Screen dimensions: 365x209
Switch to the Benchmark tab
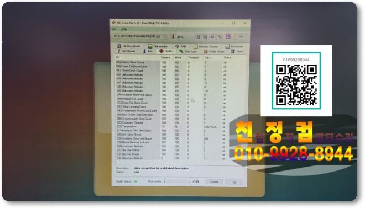pos(127,51)
